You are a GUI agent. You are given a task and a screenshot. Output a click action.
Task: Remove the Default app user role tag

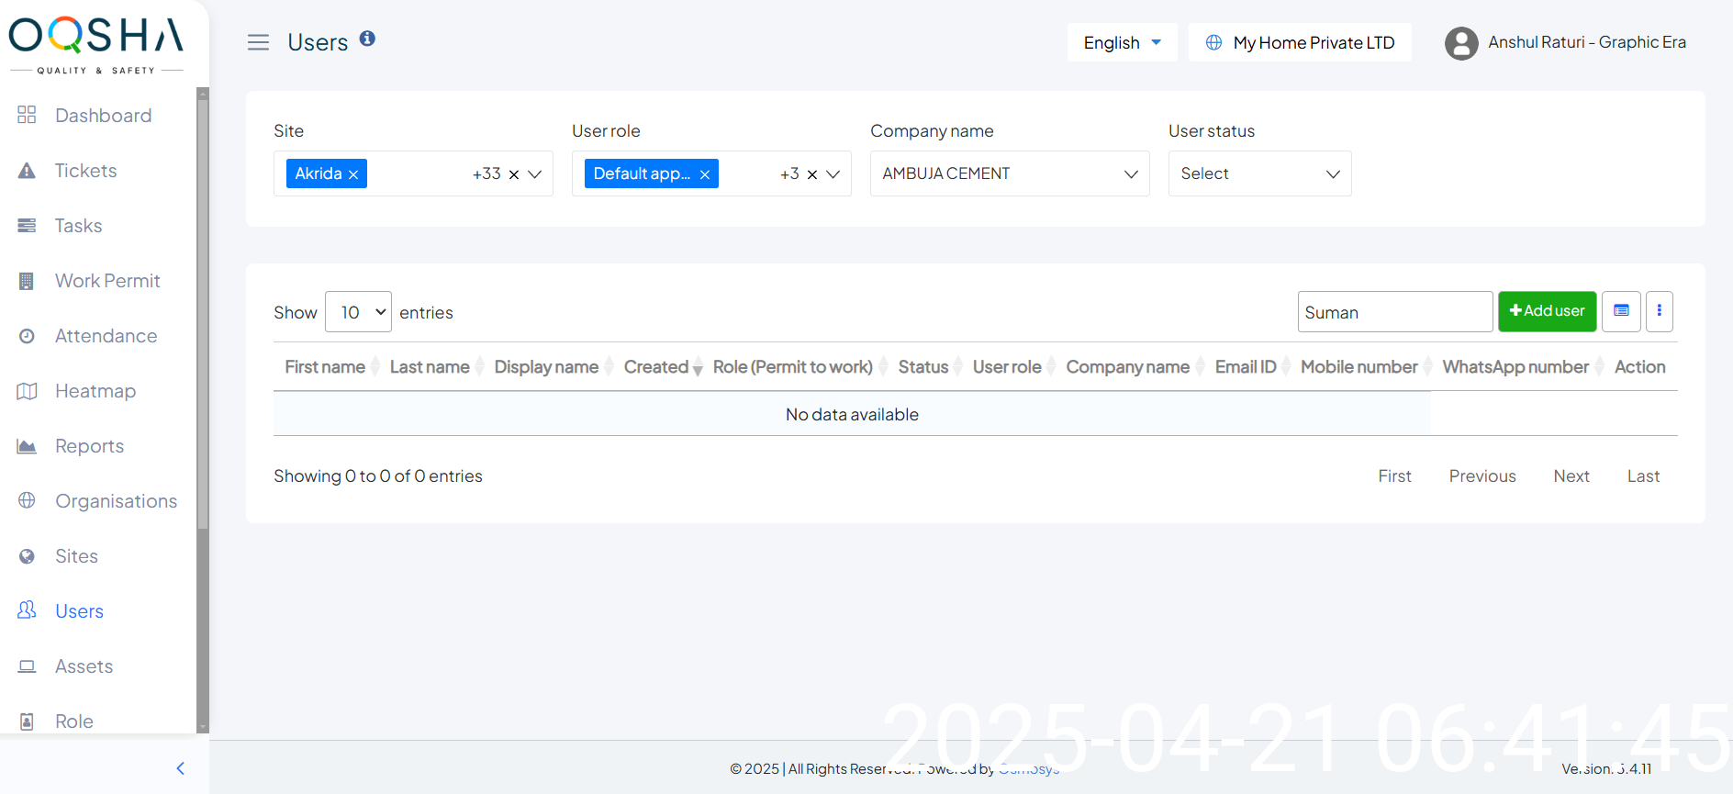coord(705,174)
